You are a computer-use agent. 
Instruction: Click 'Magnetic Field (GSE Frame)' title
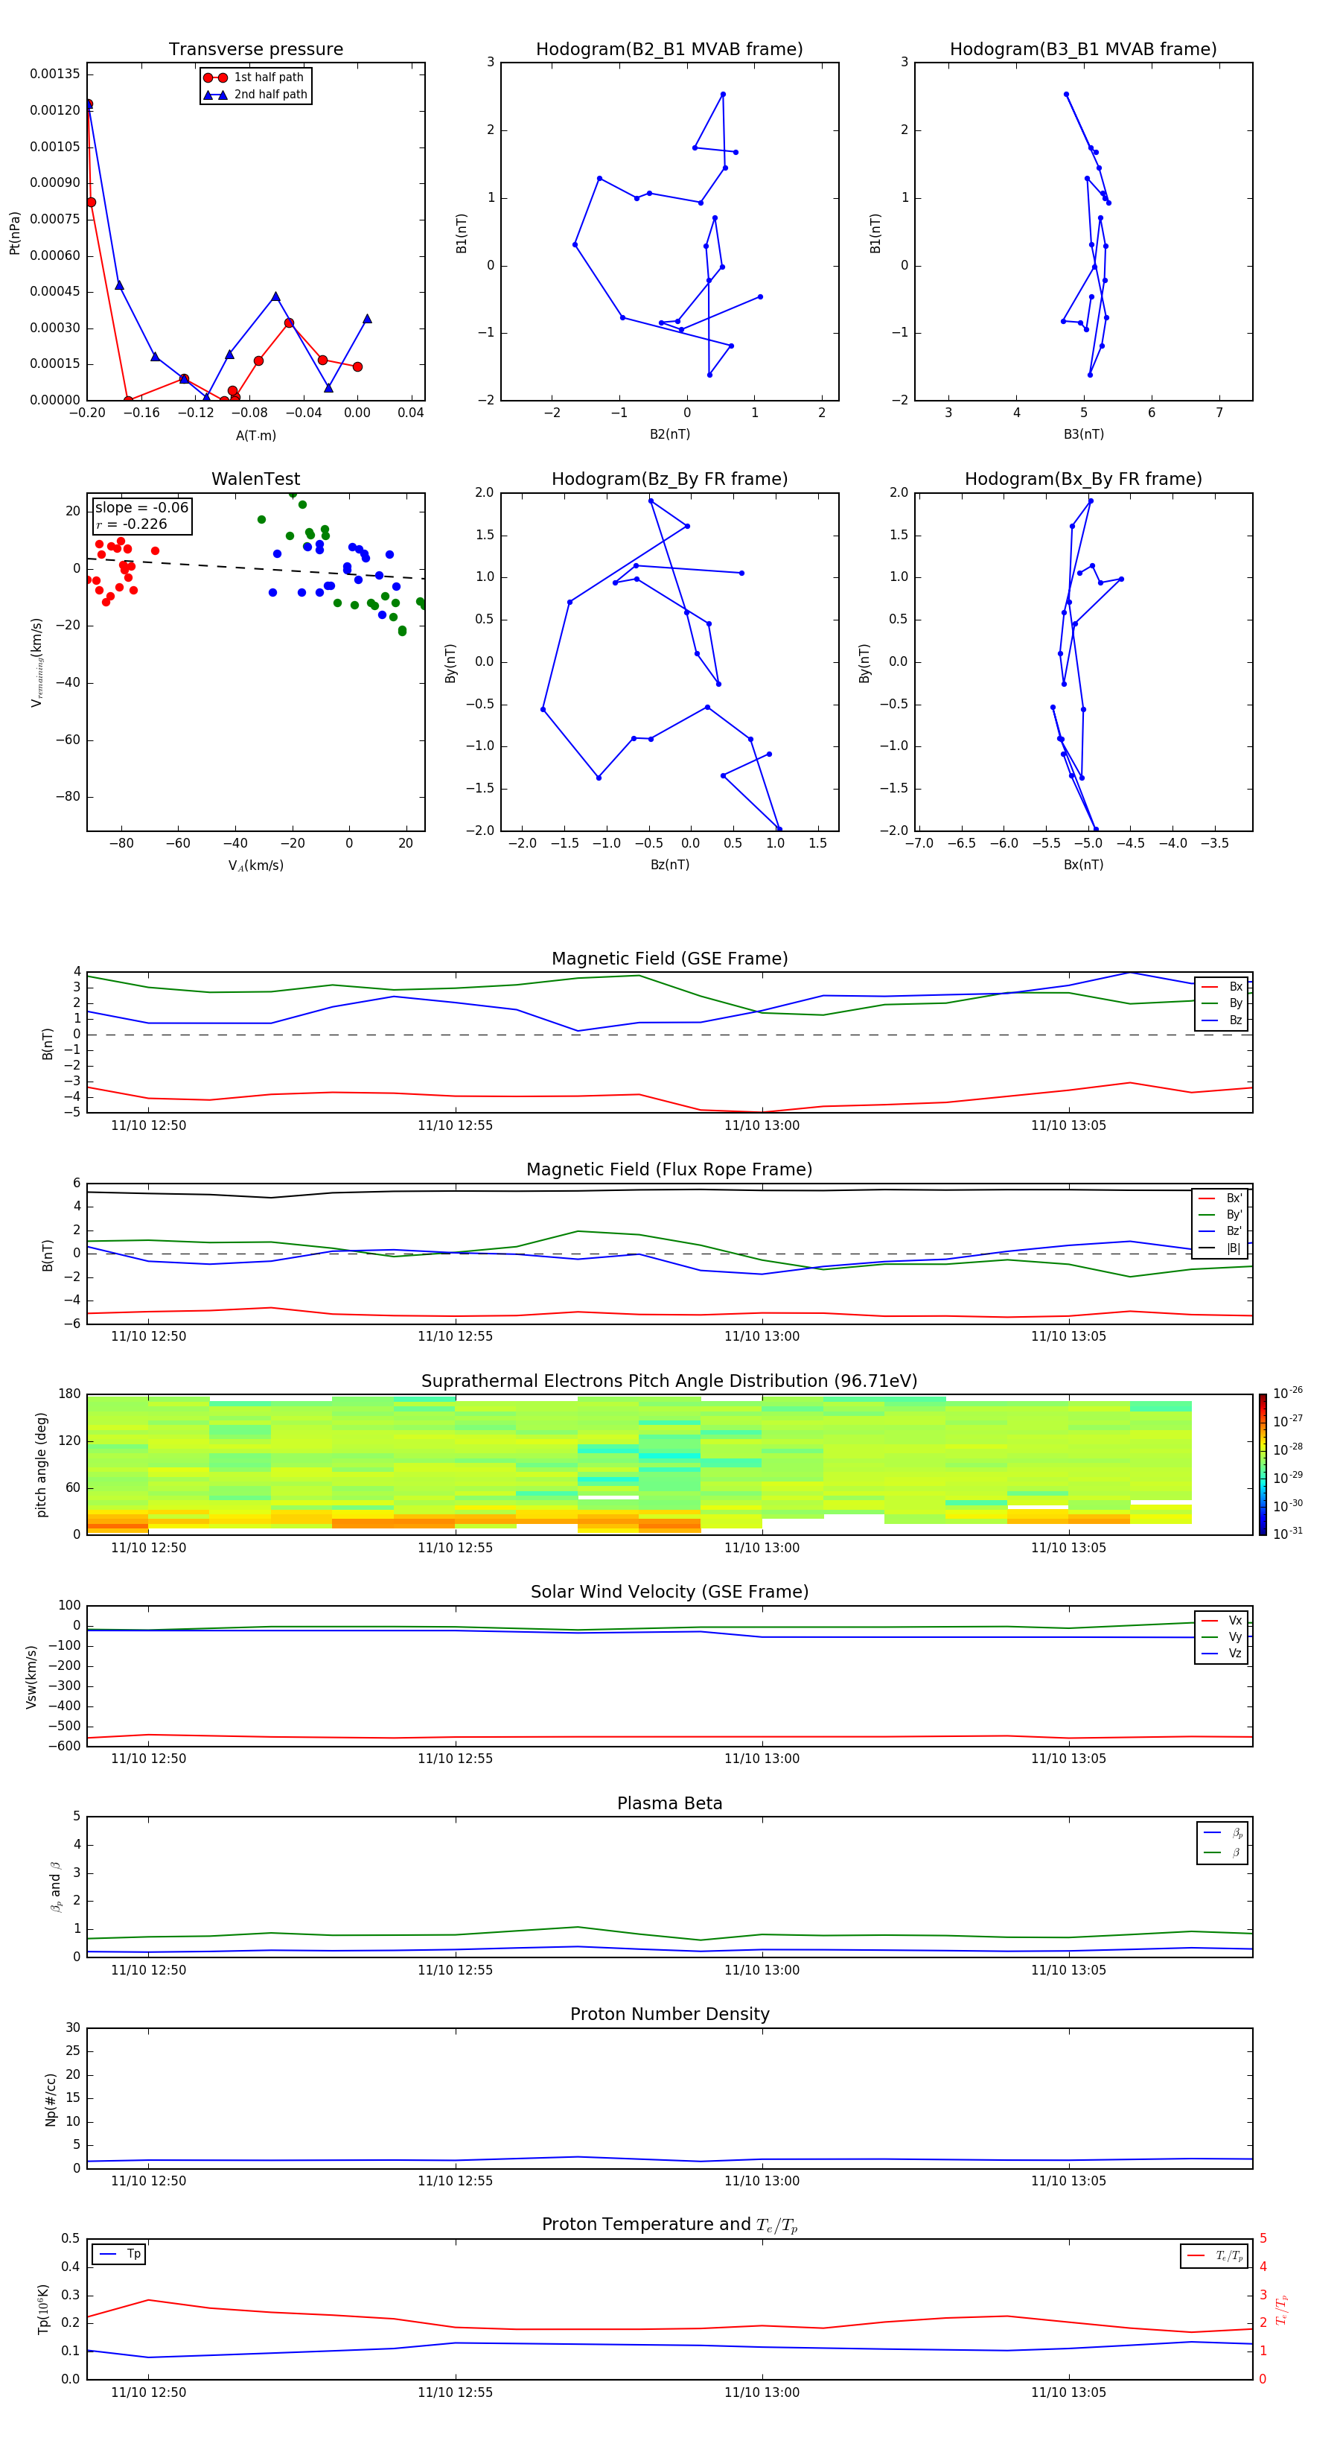[x=669, y=959]
